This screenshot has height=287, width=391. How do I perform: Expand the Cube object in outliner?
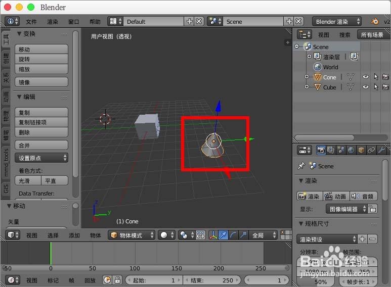point(307,87)
